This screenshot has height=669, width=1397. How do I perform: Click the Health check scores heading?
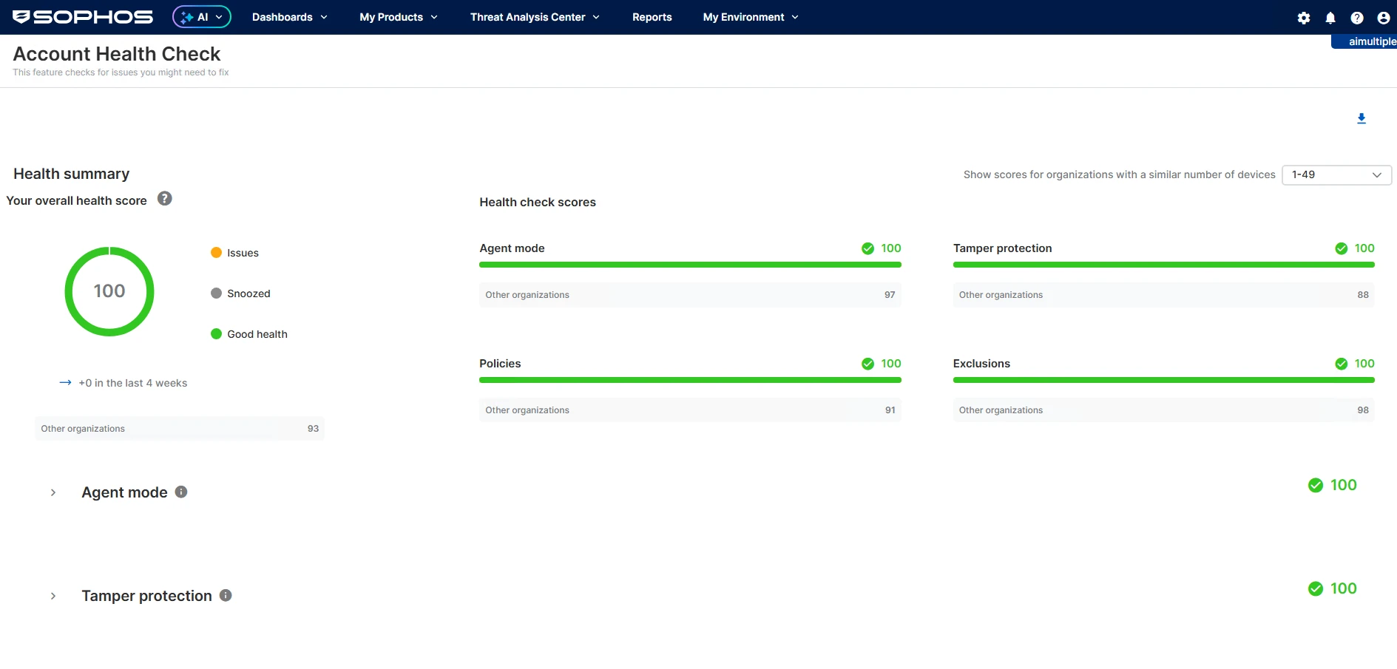(x=538, y=202)
